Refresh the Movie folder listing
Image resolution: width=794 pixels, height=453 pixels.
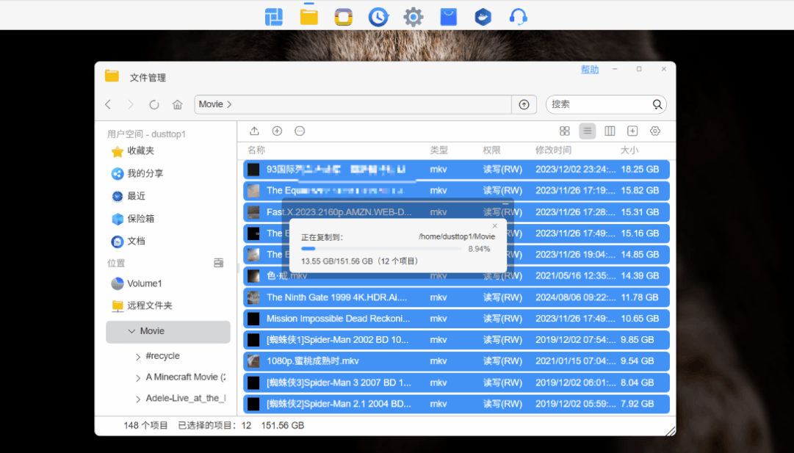154,104
